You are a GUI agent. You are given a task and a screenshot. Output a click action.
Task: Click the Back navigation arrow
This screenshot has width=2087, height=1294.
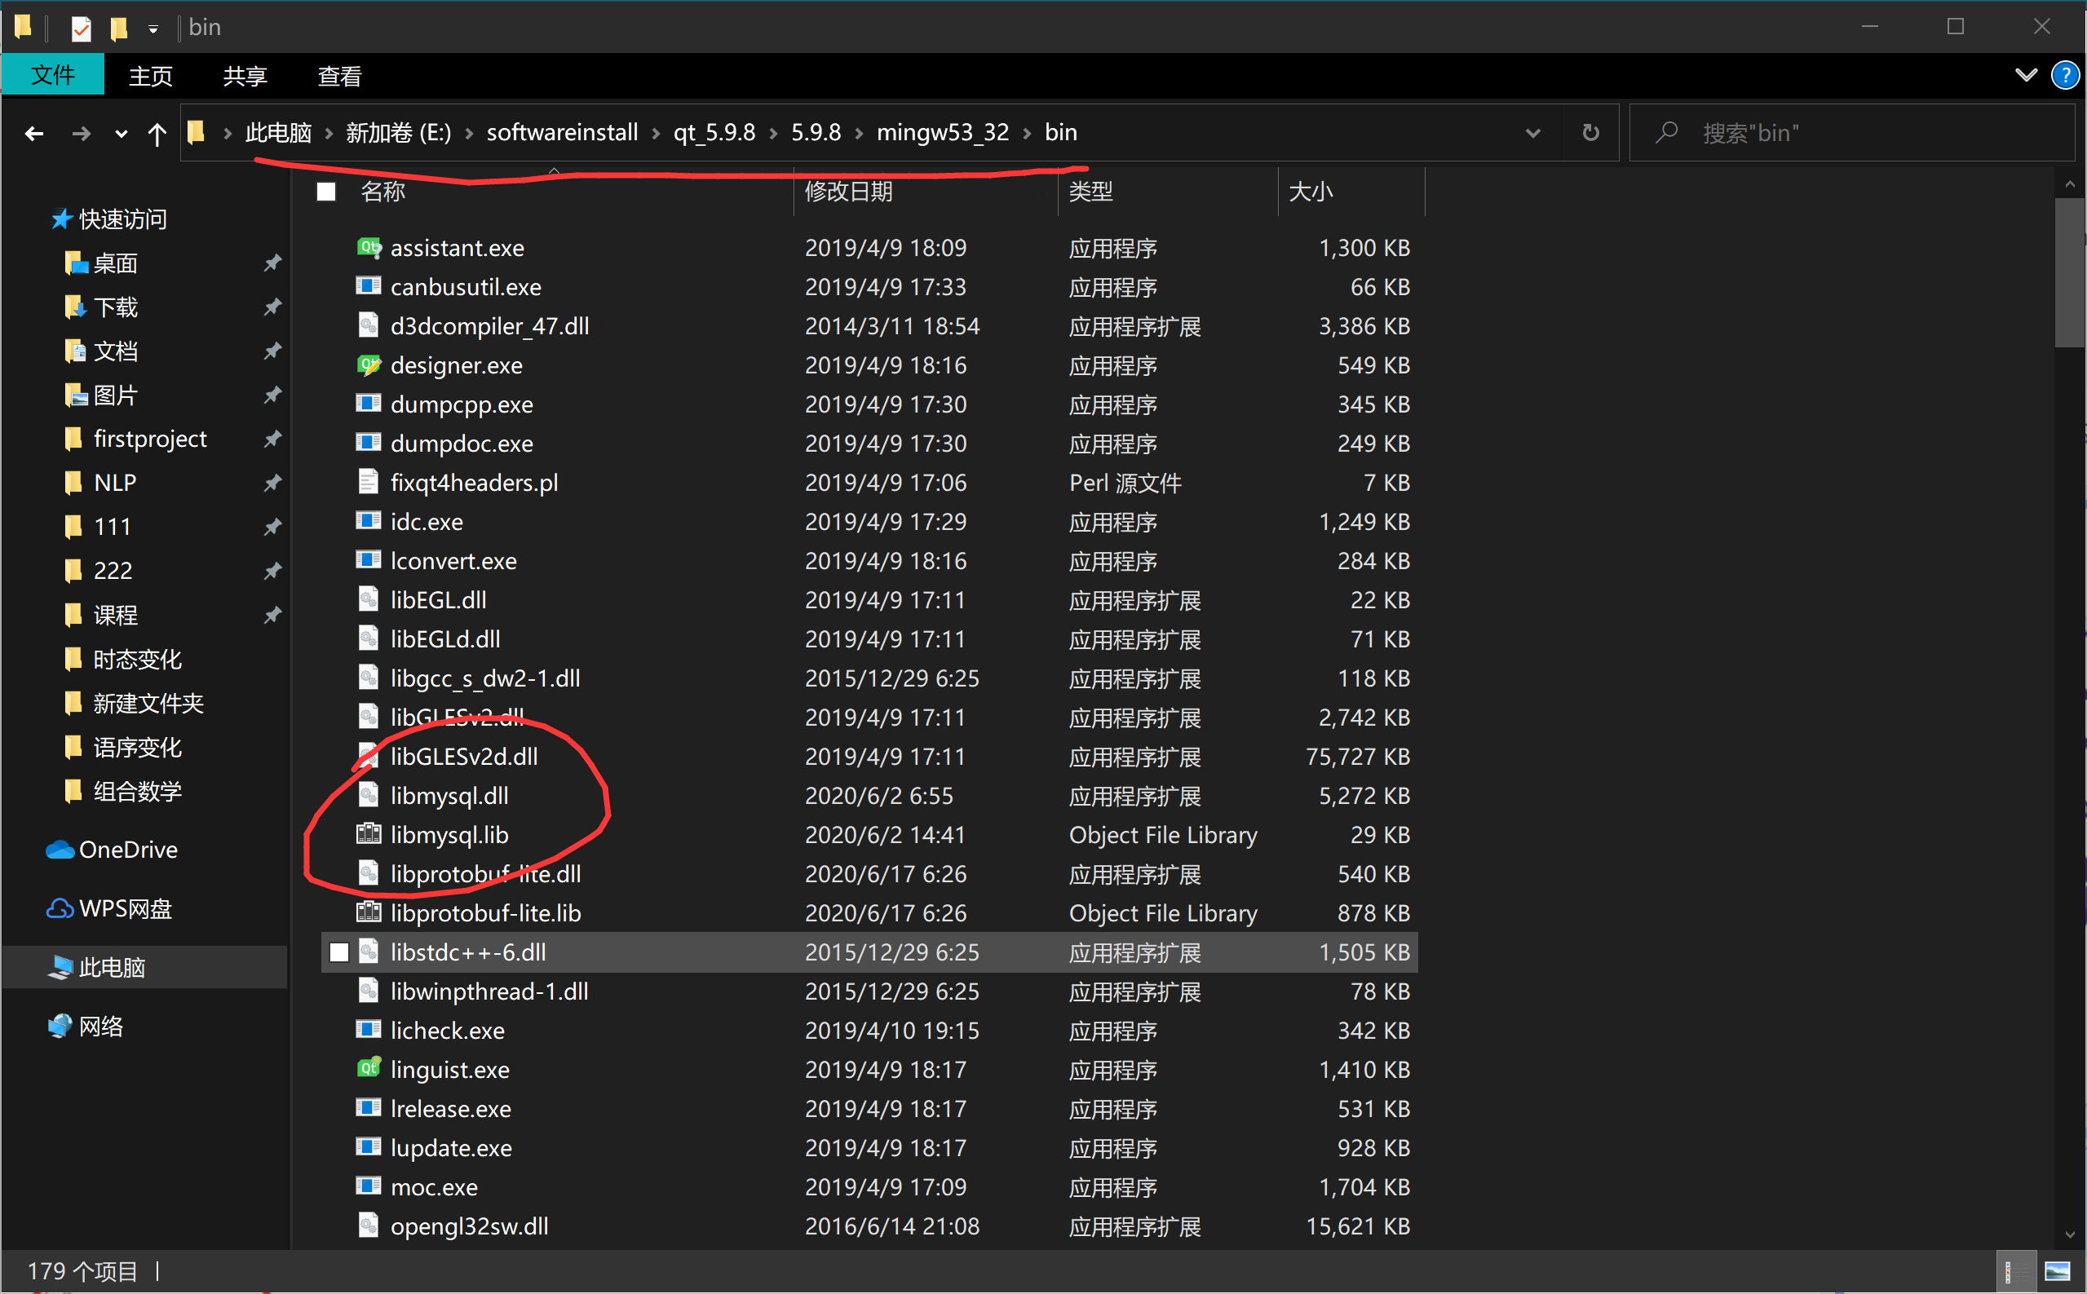(34, 134)
